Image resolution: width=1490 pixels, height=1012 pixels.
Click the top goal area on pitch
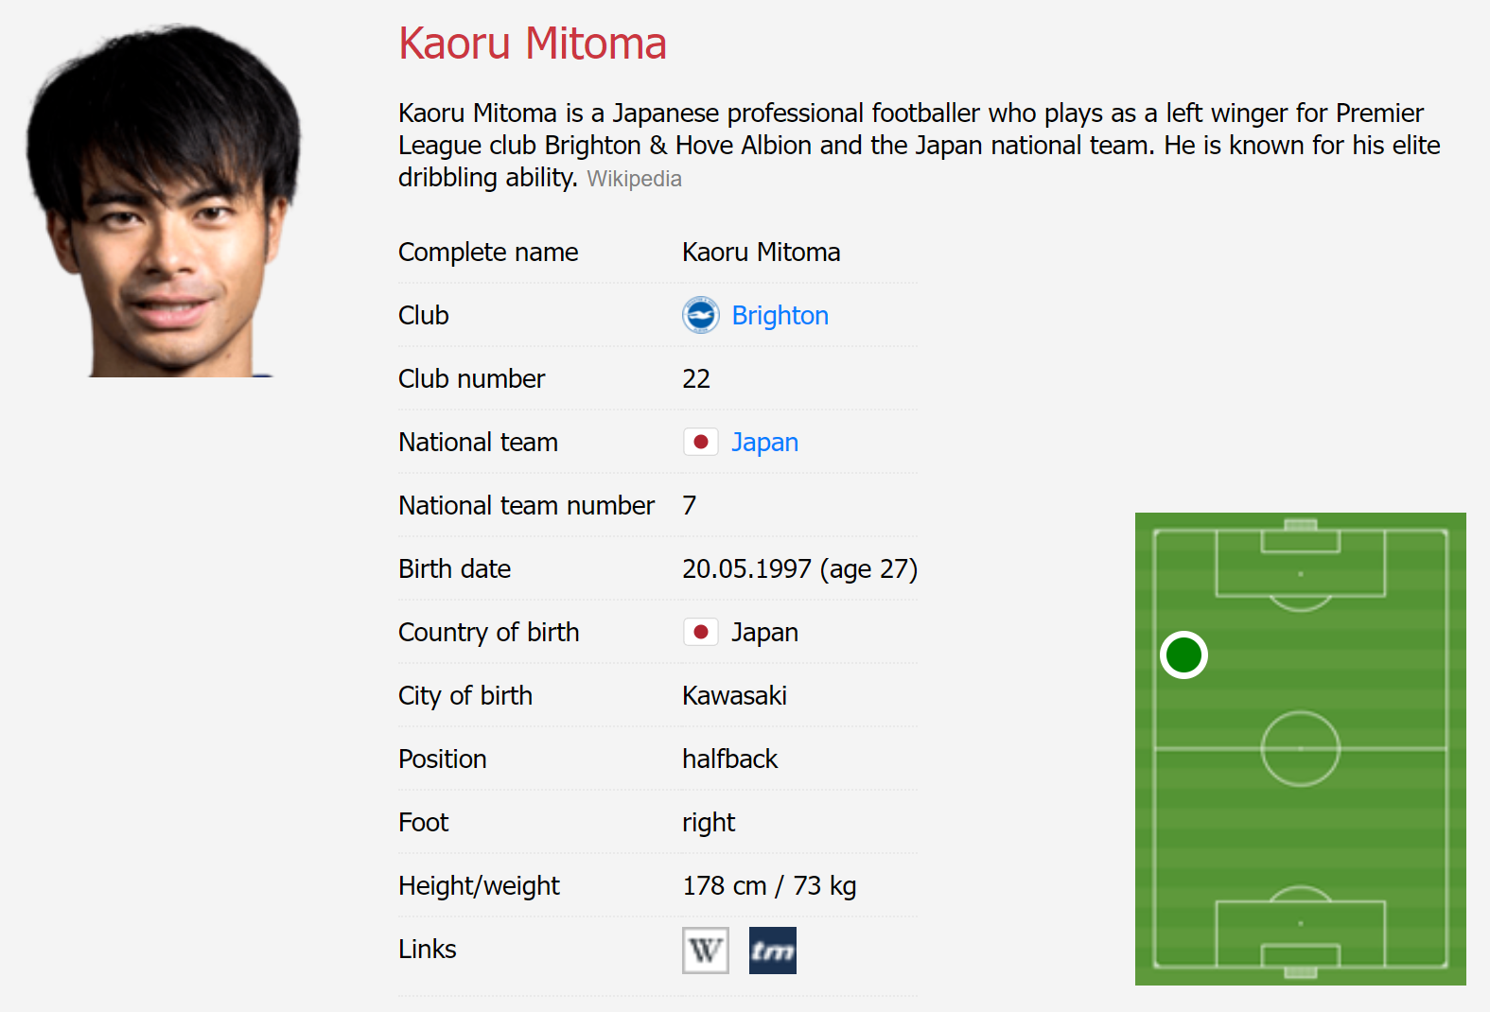pyautogui.click(x=1301, y=541)
